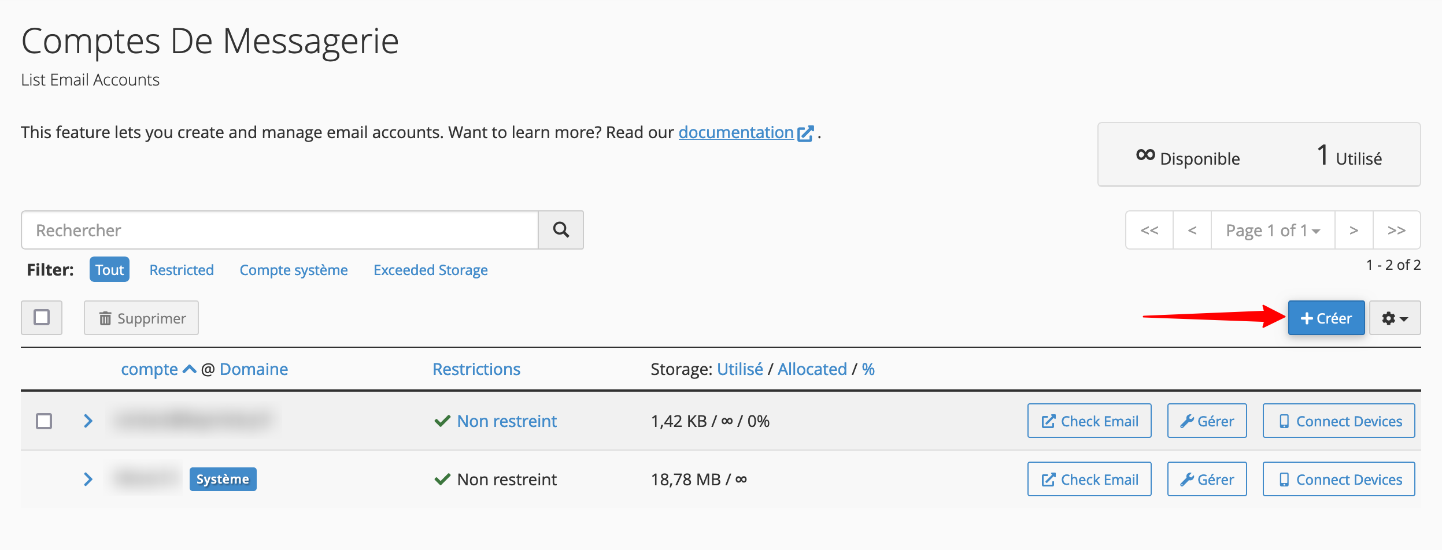Screen dimensions: 1442x550
Task: Select the Restricted filter
Action: 182,270
